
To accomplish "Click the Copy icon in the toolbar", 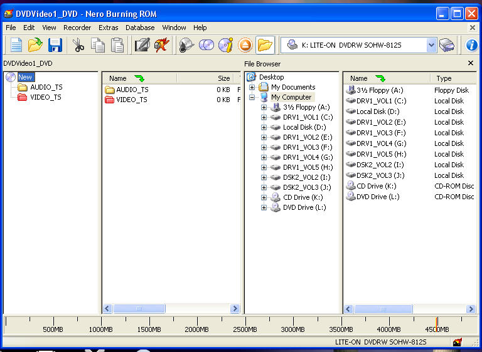I will coord(98,45).
